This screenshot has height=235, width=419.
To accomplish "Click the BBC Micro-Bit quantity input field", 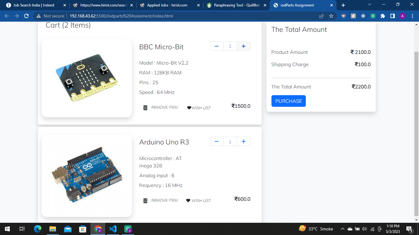I will 230,46.
